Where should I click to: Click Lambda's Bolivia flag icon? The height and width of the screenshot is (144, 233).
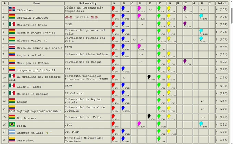(12, 101)
